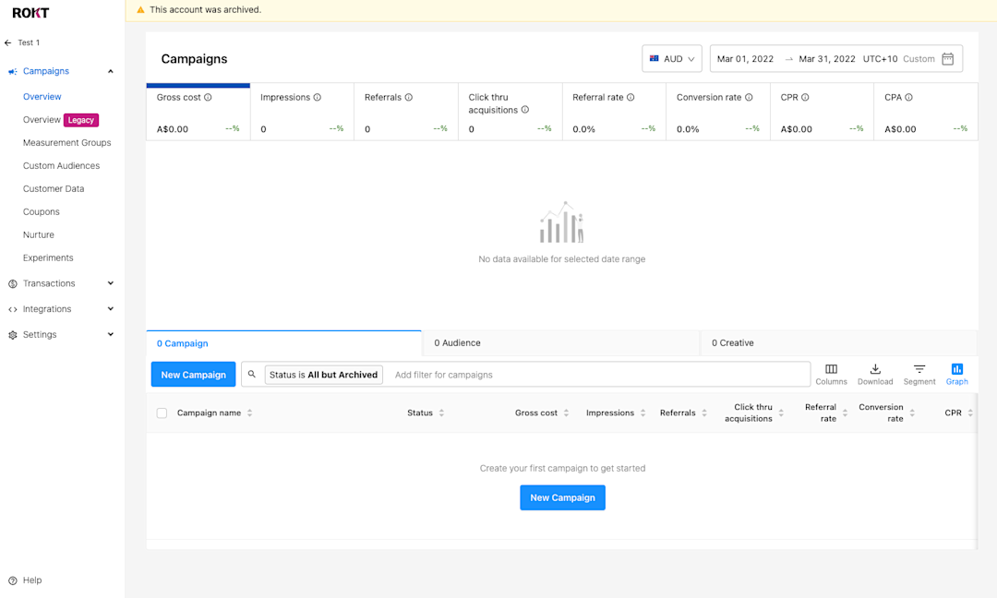Select the Gross cost metric card
This screenshot has height=598, width=997.
pos(198,113)
